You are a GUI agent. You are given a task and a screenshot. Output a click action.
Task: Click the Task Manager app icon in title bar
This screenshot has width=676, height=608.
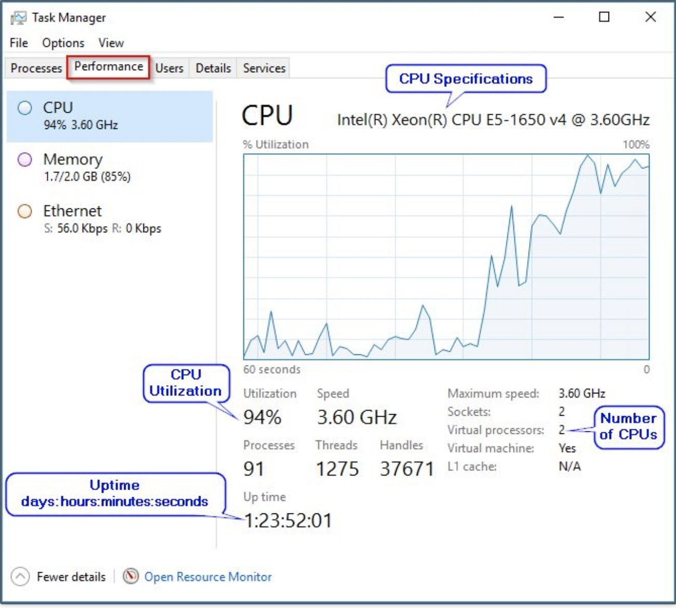click(x=18, y=18)
